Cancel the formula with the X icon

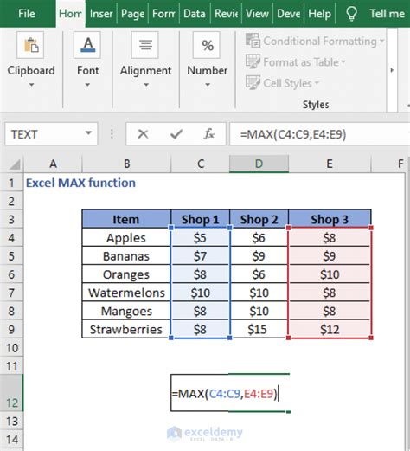coord(143,134)
